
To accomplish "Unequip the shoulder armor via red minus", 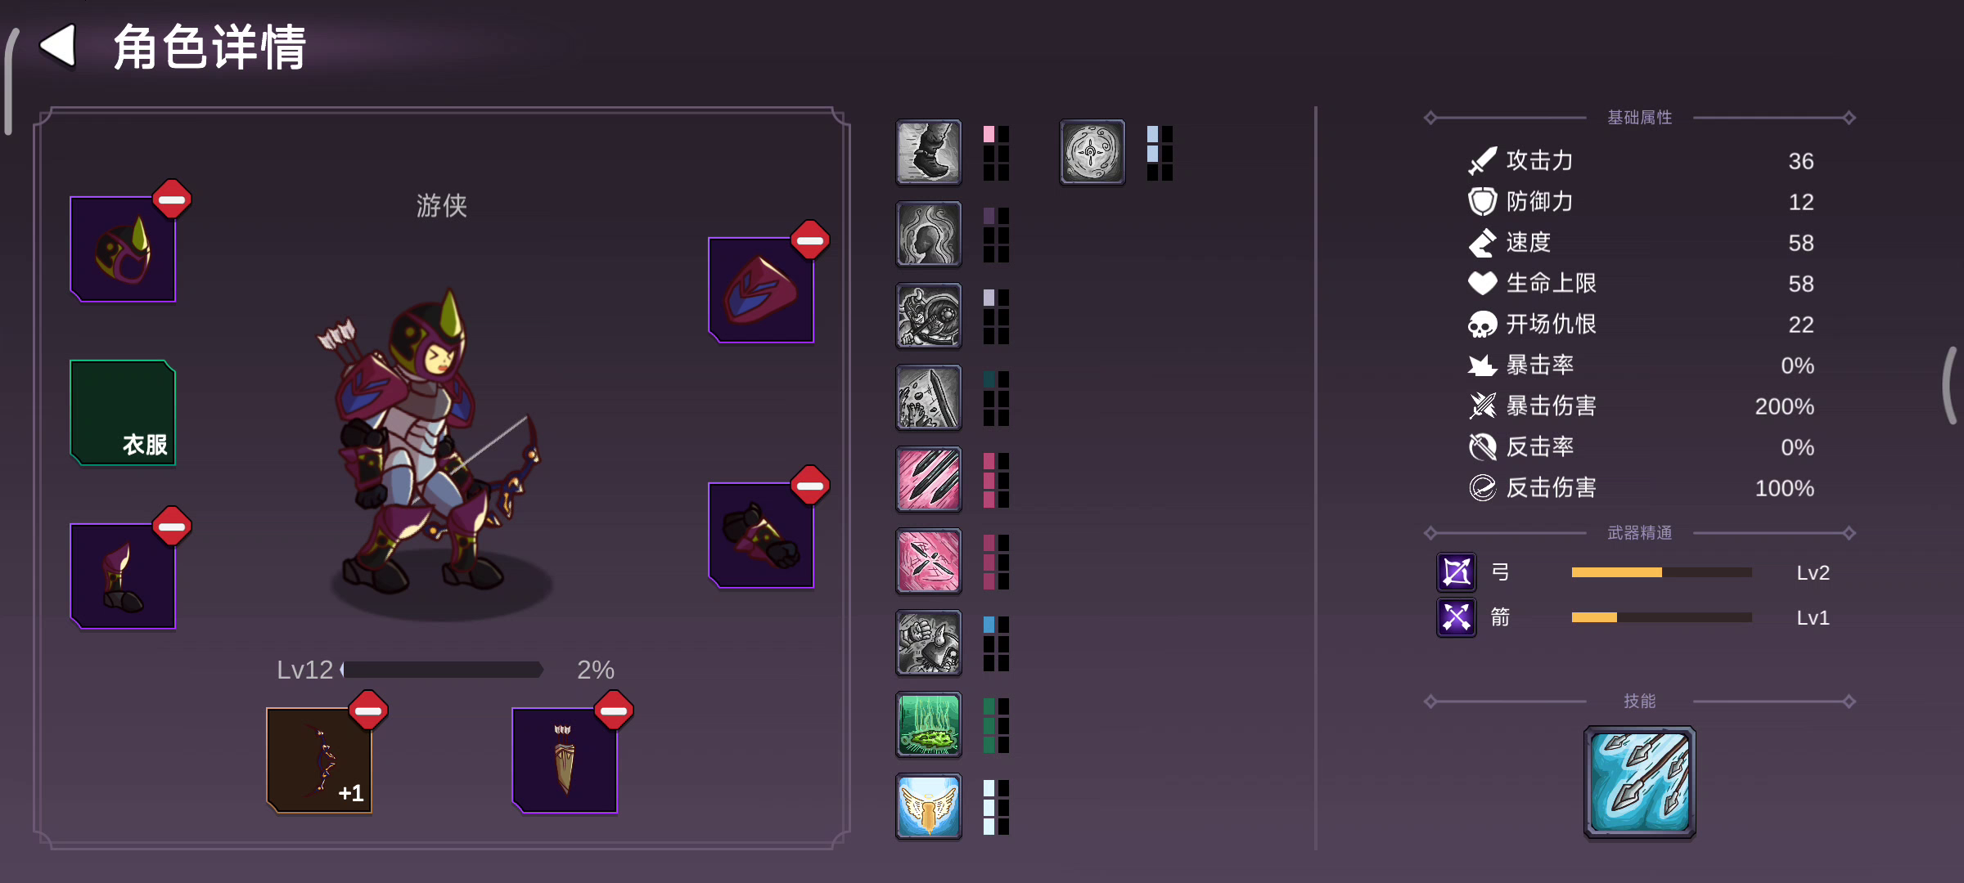I will tap(810, 240).
